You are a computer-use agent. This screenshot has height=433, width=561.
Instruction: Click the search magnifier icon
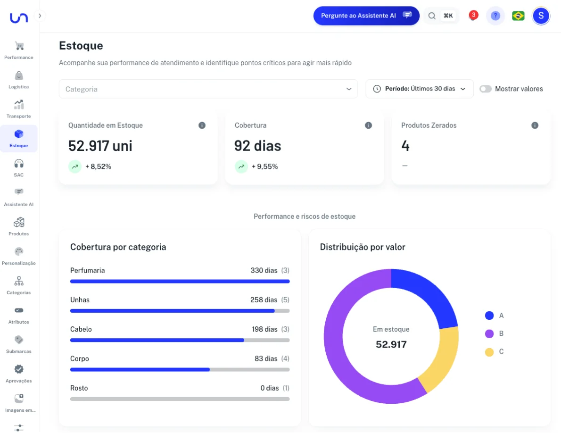(x=432, y=16)
